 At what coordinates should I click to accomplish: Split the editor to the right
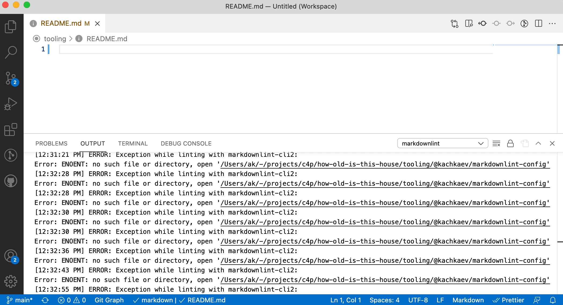click(539, 24)
